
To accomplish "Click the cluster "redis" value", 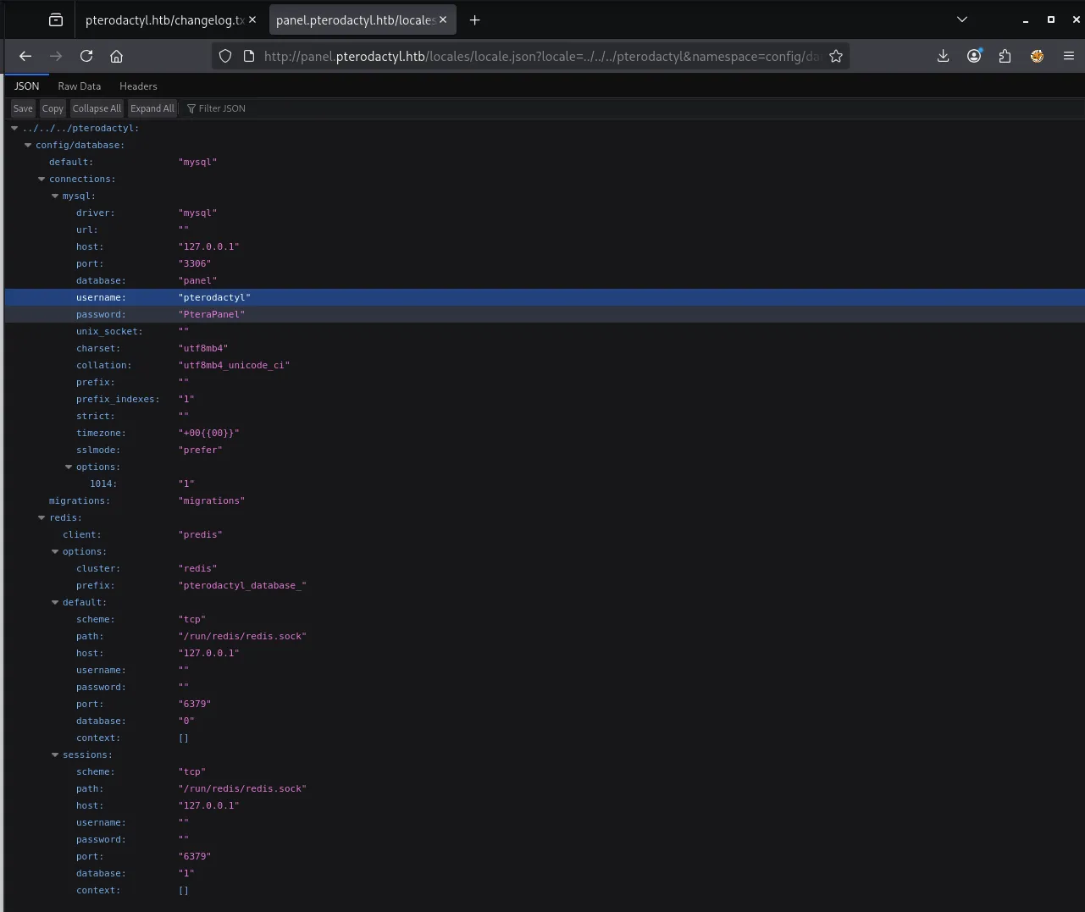I will (198, 568).
